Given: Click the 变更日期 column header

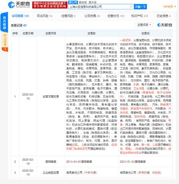Looking at the screenshot, I should [28, 34].
